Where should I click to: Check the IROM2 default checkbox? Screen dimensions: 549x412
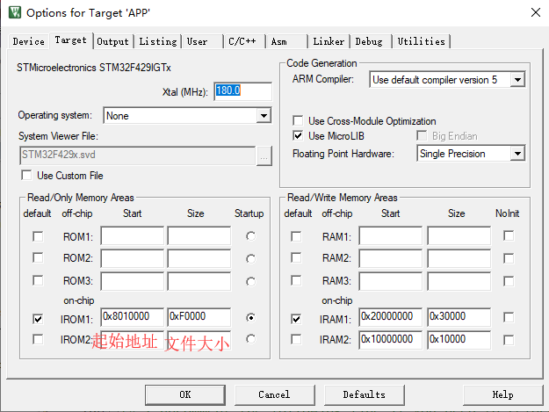(38, 339)
